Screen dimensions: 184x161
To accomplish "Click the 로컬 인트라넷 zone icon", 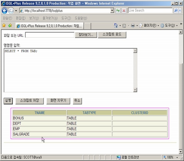I will pyautogui.click(x=119, y=158).
